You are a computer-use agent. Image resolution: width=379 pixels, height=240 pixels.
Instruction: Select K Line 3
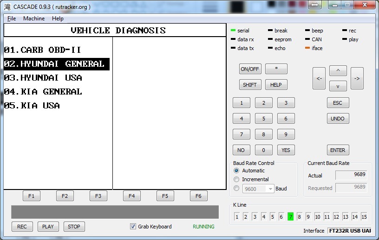(x=255, y=217)
